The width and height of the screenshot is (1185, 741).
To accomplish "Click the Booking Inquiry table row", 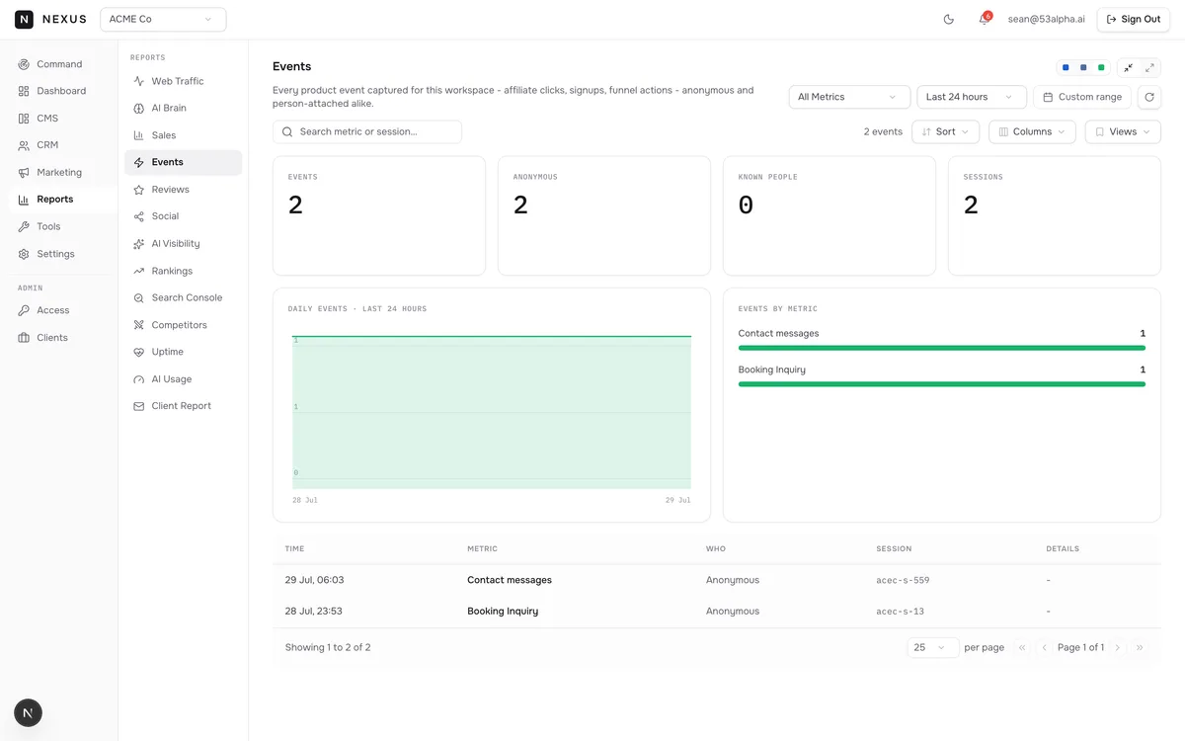I will pyautogui.click(x=717, y=612).
